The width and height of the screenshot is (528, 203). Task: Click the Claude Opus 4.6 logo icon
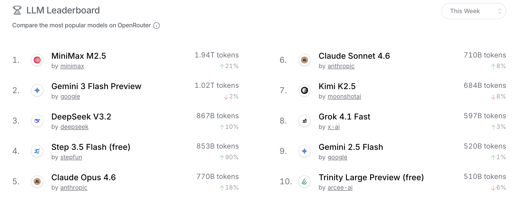coord(37,181)
